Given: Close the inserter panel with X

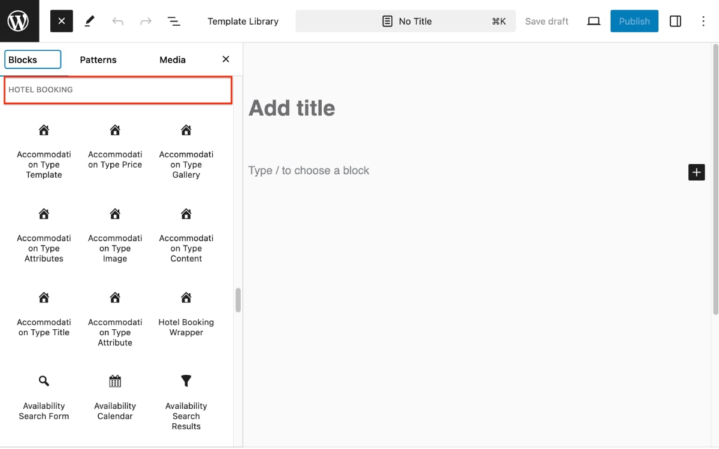Looking at the screenshot, I should tap(226, 59).
